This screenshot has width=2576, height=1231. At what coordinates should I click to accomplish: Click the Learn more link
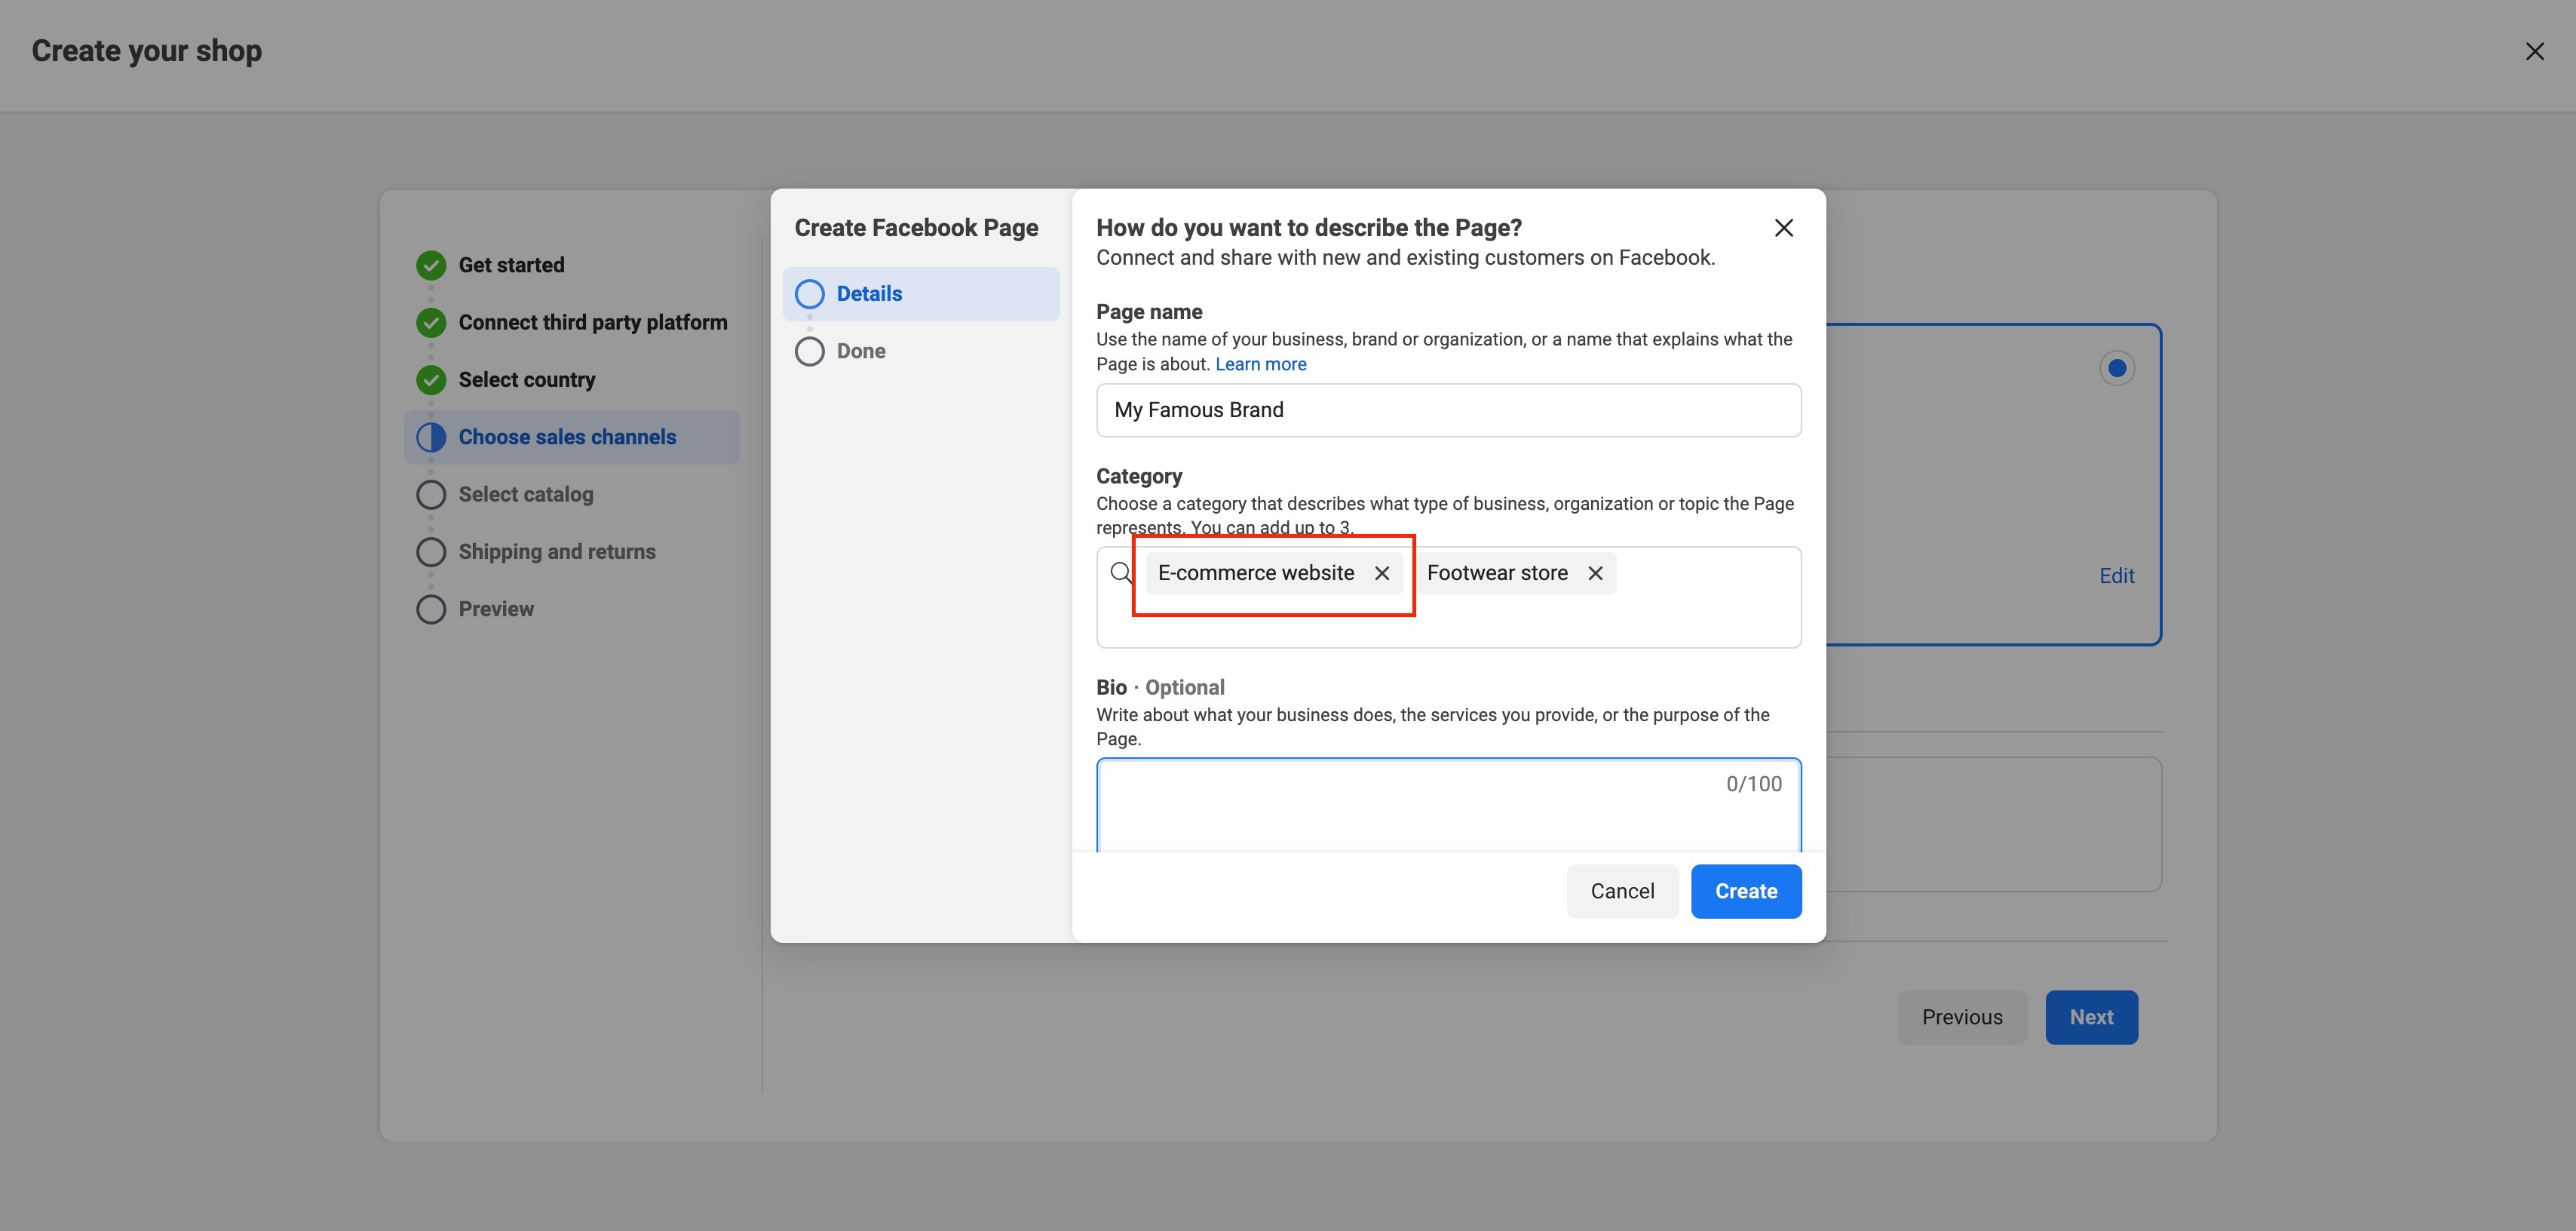[x=1260, y=364]
